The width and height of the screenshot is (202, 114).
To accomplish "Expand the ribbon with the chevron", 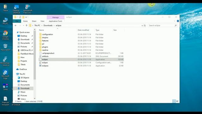I will point(175,21).
